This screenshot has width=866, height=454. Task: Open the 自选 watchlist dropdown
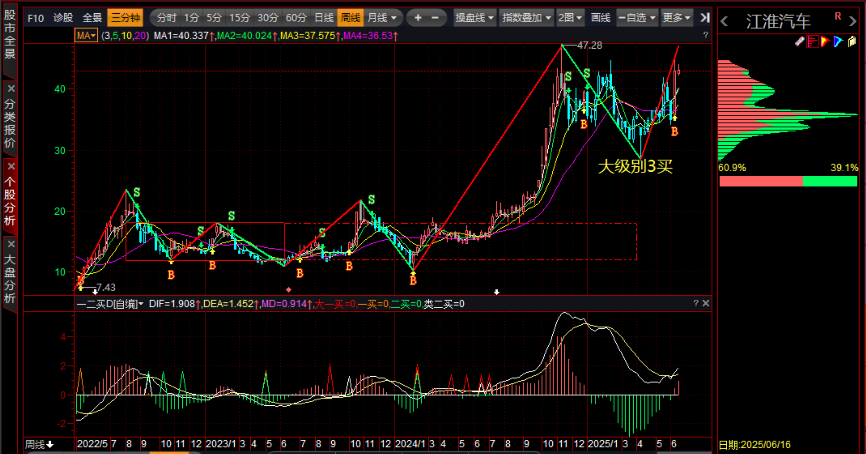(637, 18)
